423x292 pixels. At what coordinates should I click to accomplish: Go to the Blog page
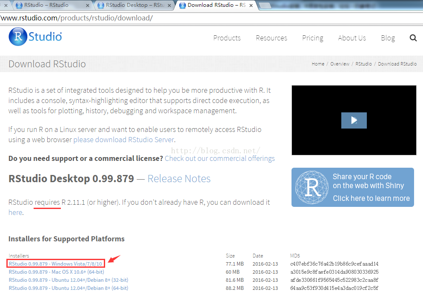click(x=388, y=38)
